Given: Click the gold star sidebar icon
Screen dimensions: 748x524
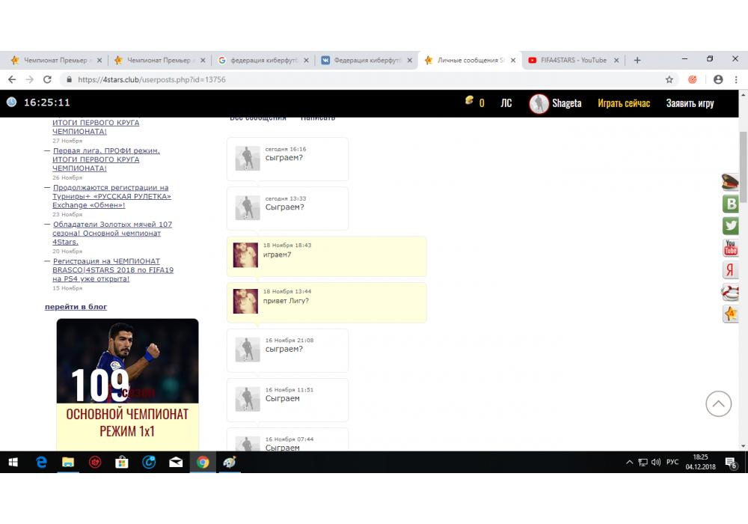Looking at the screenshot, I should pos(731,314).
